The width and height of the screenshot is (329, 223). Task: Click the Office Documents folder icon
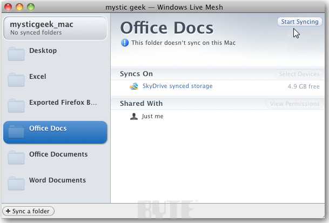pyautogui.click(x=16, y=157)
